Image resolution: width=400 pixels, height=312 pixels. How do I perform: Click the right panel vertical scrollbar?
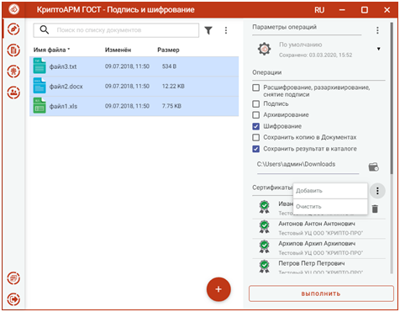pyautogui.click(x=392, y=98)
